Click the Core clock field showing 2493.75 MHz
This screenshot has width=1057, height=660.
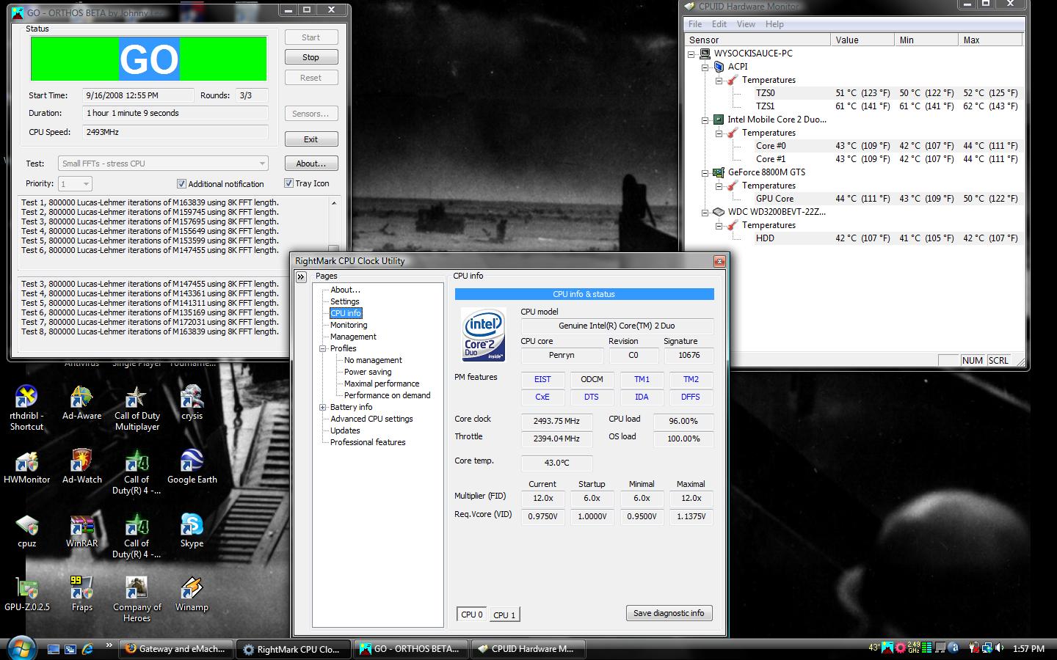(x=556, y=421)
